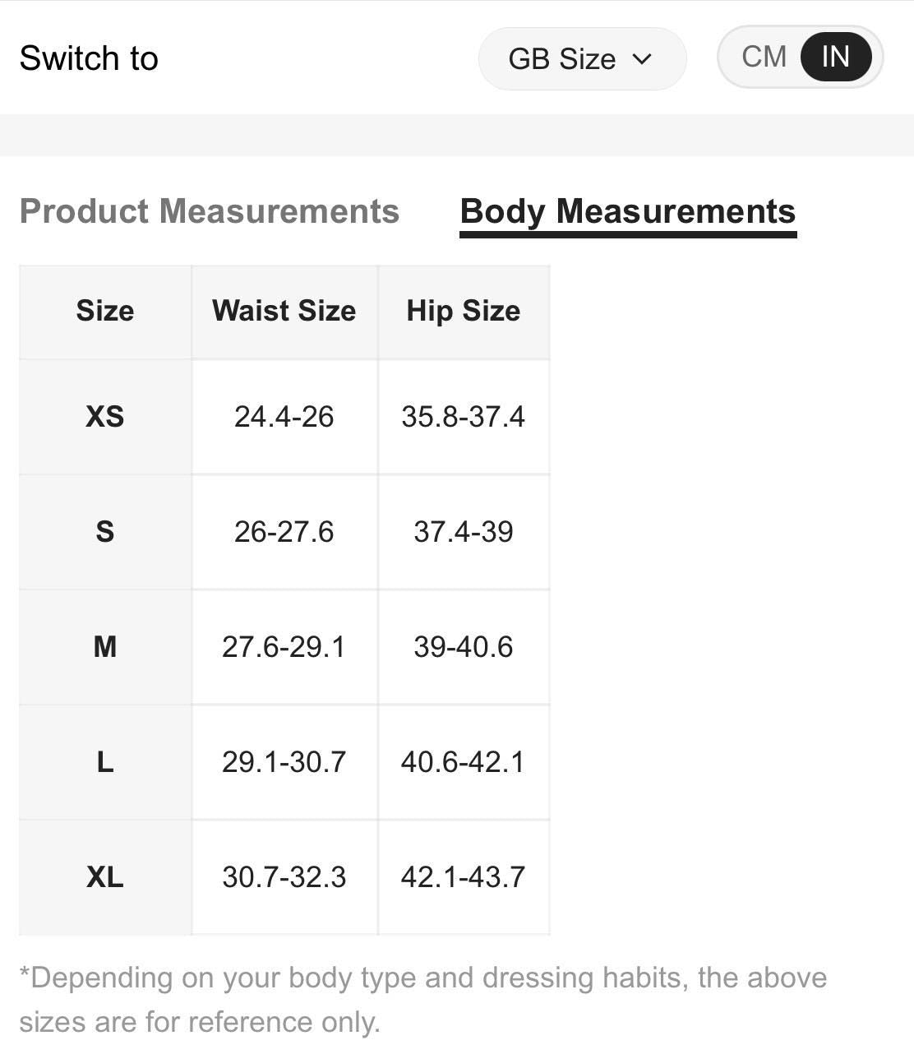914x1054 pixels.
Task: Open the GB Size dropdown
Action: tap(580, 59)
